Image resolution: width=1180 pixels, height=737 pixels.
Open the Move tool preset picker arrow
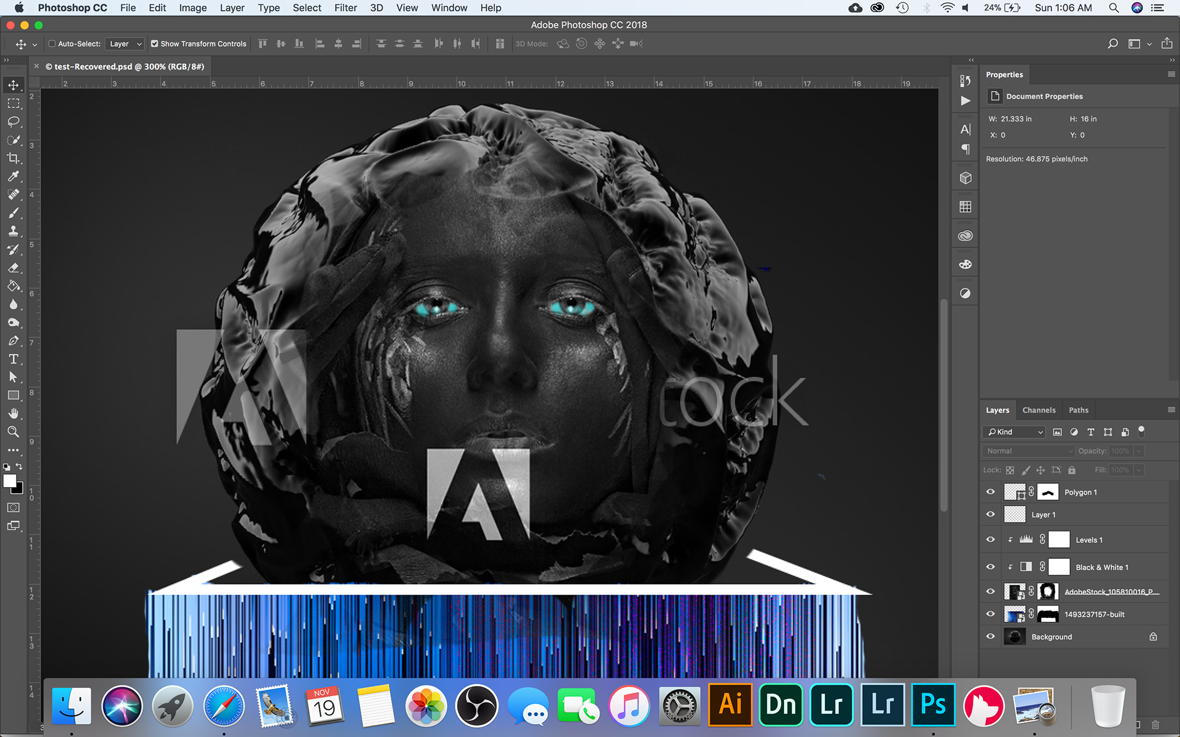click(34, 44)
